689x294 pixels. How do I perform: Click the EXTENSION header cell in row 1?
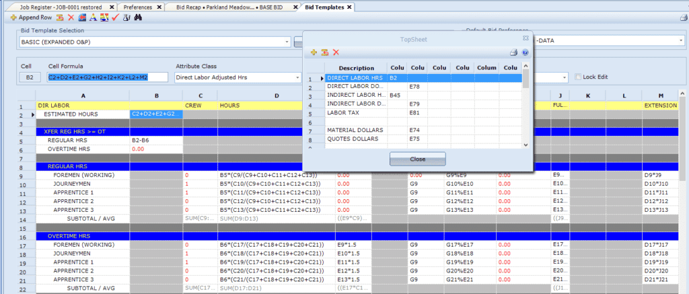pyautogui.click(x=661, y=106)
